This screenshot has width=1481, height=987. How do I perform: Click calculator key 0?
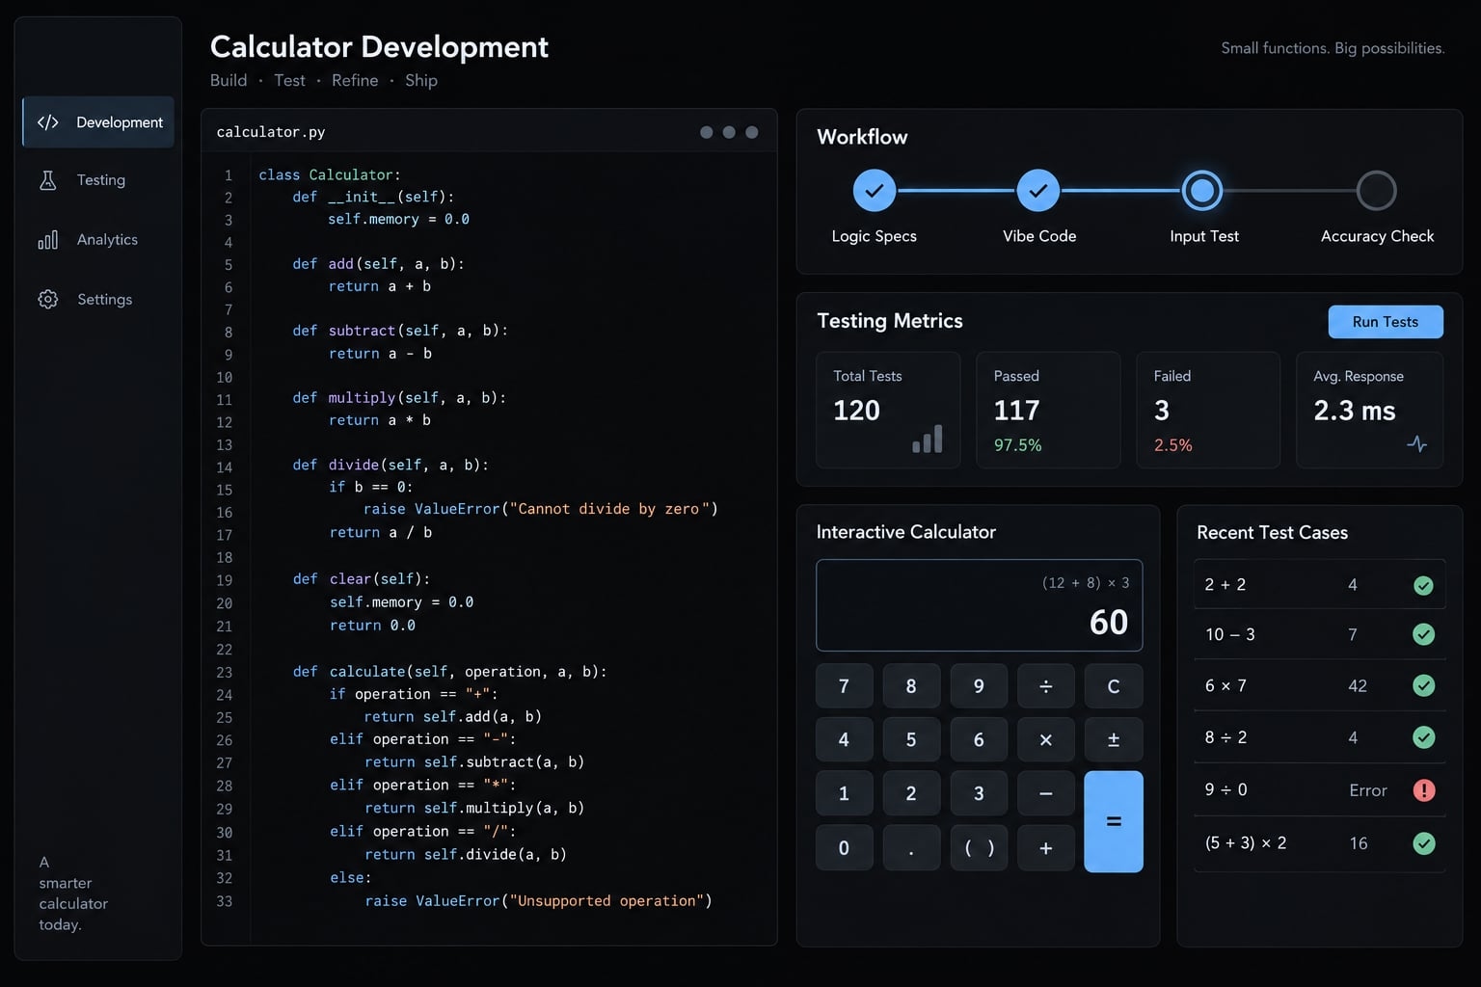[844, 848]
